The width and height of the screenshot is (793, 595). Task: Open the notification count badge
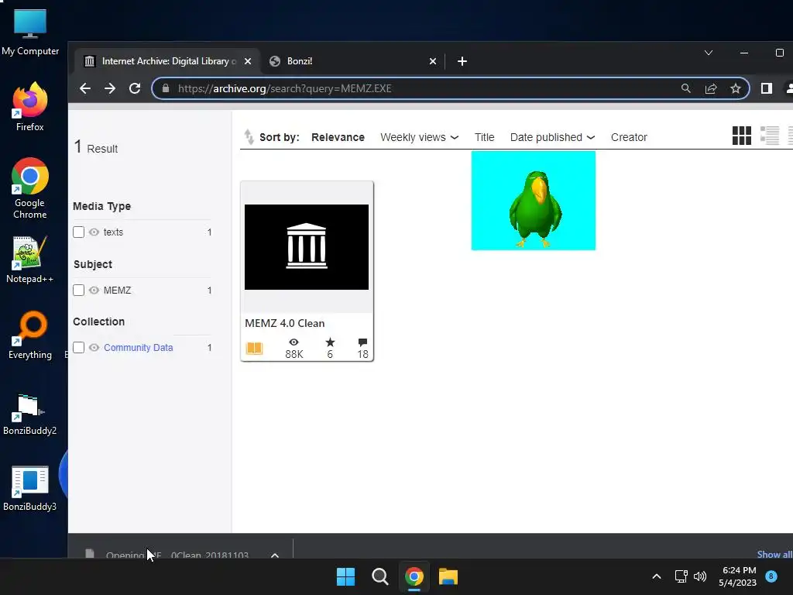pyautogui.click(x=771, y=576)
